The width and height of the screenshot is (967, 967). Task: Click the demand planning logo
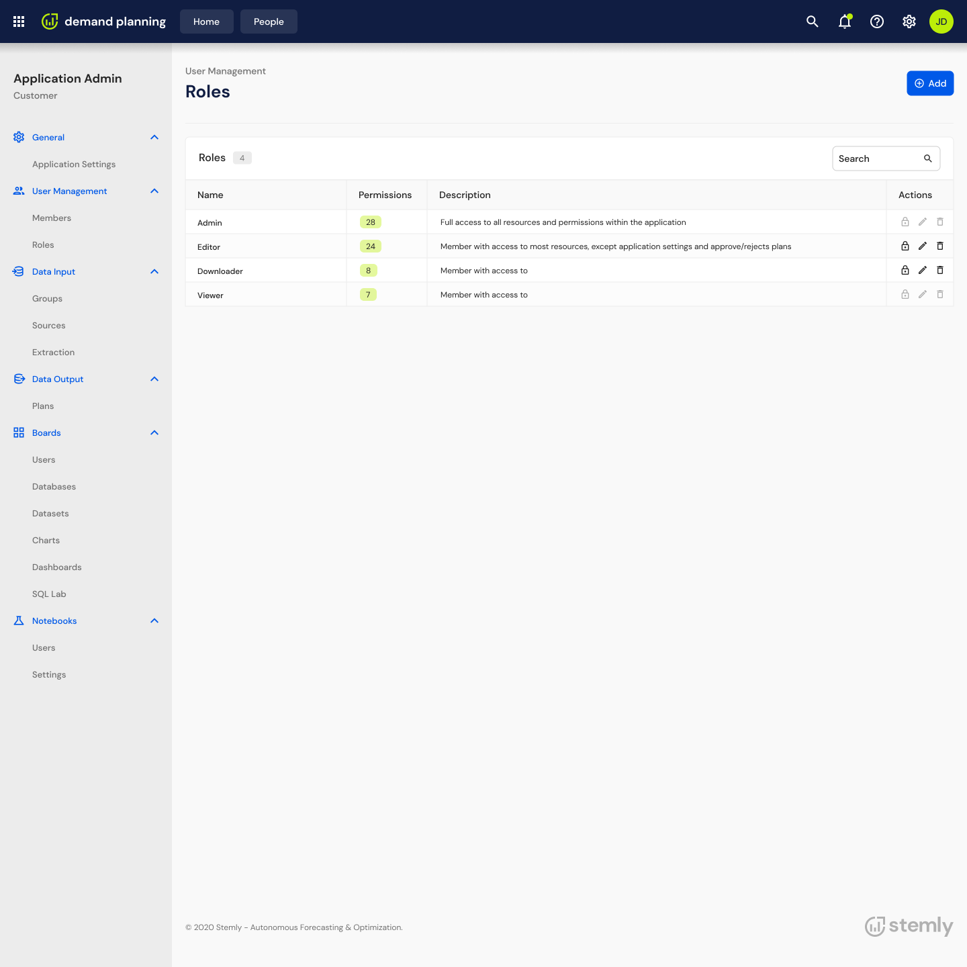click(x=103, y=21)
